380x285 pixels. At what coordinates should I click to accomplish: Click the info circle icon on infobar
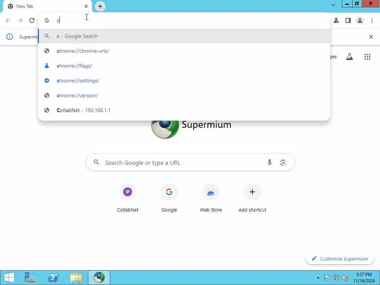coord(9,37)
